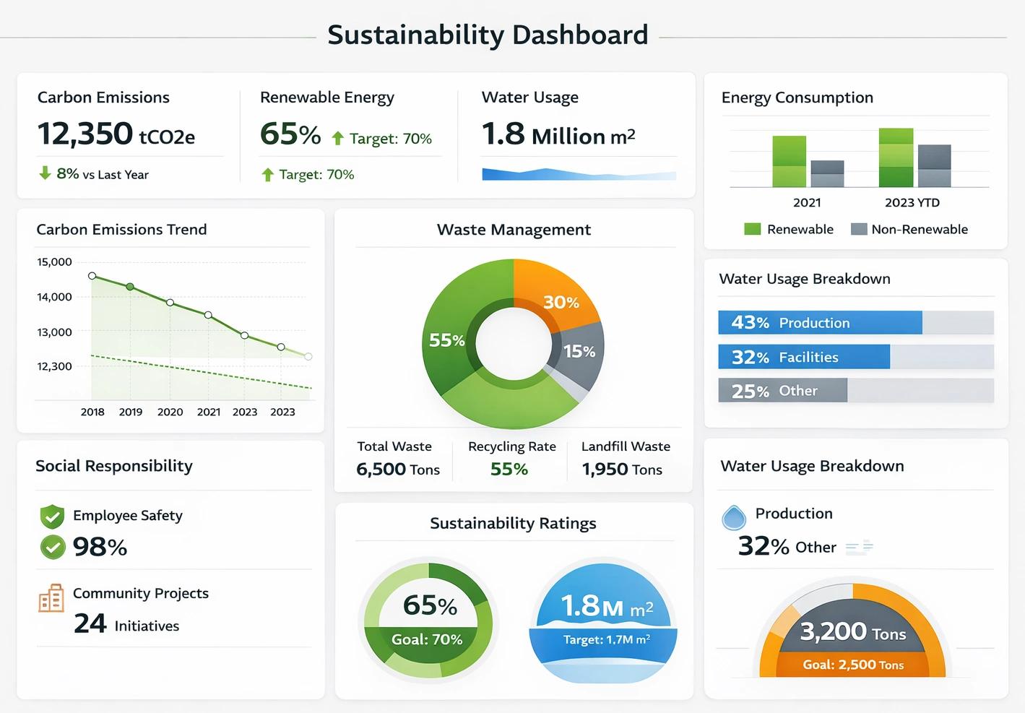1025x713 pixels.
Task: Click the 65% Goal: 70% sustainability gauge
Action: coord(428,621)
